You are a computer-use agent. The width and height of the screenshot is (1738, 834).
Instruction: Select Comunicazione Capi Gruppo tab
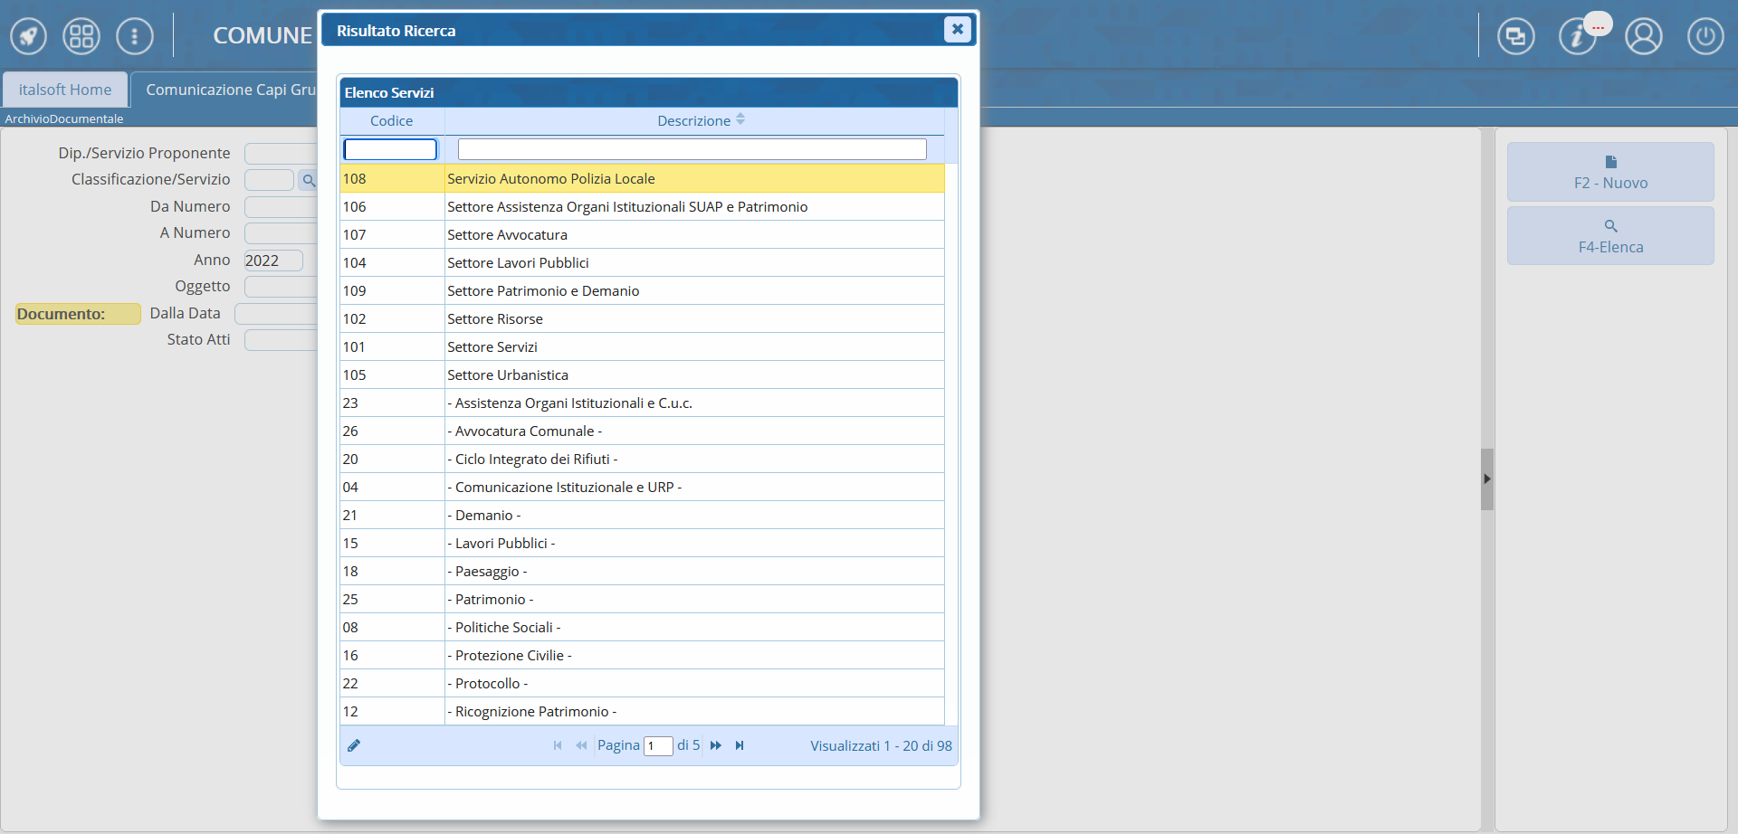pos(231,90)
